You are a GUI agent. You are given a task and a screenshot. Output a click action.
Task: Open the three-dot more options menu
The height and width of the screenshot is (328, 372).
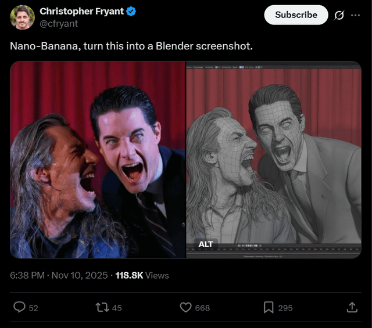355,15
